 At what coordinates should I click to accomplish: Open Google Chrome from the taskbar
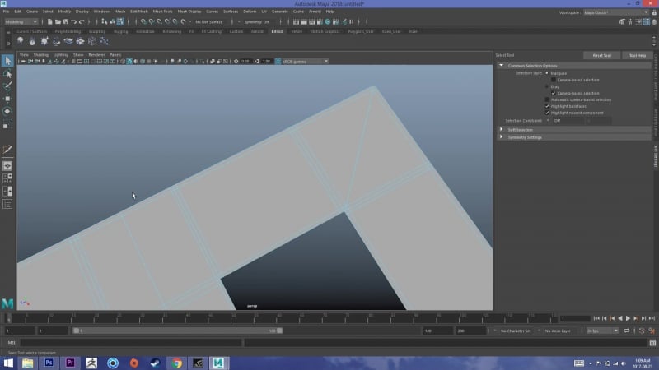176,363
